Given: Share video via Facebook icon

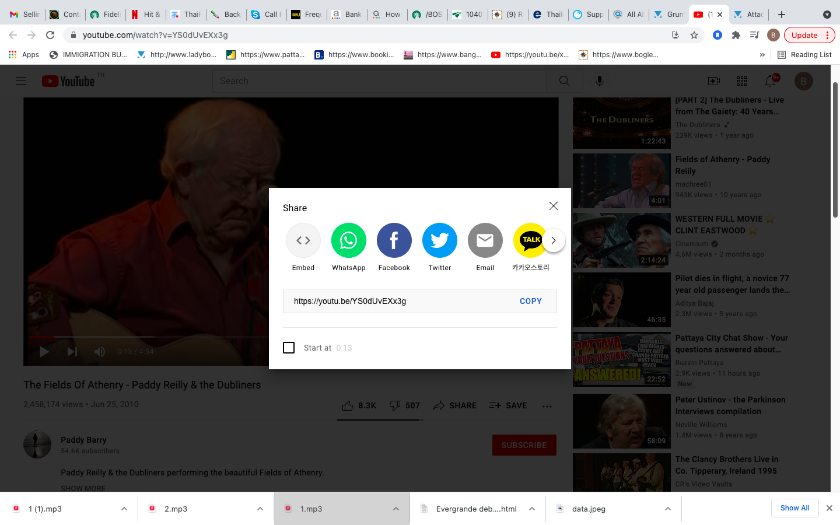Looking at the screenshot, I should [x=394, y=240].
